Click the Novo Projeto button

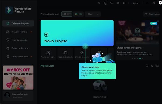click(x=77, y=33)
